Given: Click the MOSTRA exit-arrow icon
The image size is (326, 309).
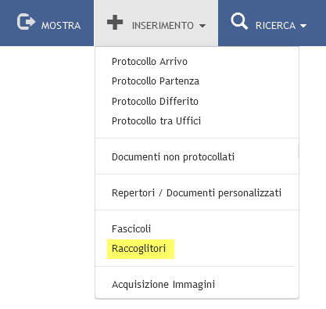Looking at the screenshot, I should pyautogui.click(x=26, y=21).
